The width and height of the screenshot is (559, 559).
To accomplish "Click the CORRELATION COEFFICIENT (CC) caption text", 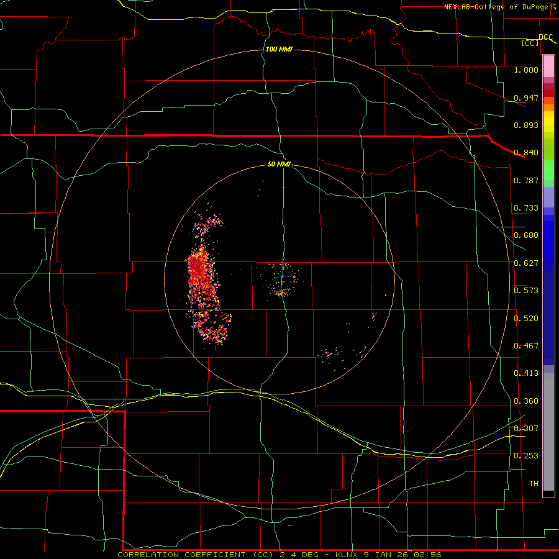I will pos(196,555).
